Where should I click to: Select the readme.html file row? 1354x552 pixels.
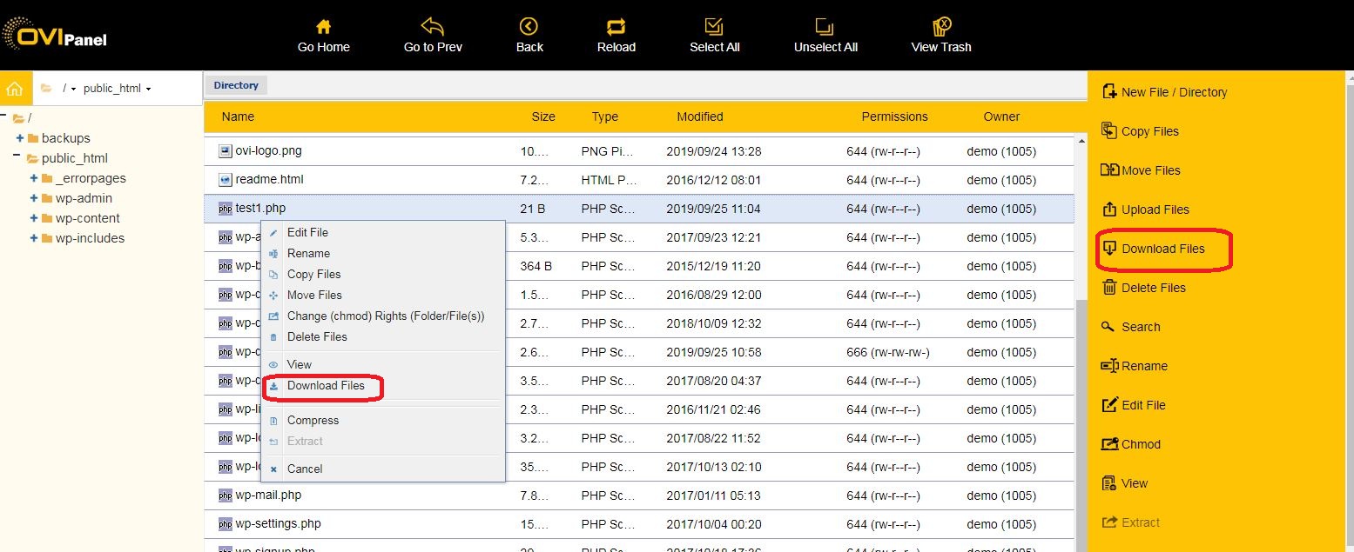pyautogui.click(x=269, y=180)
